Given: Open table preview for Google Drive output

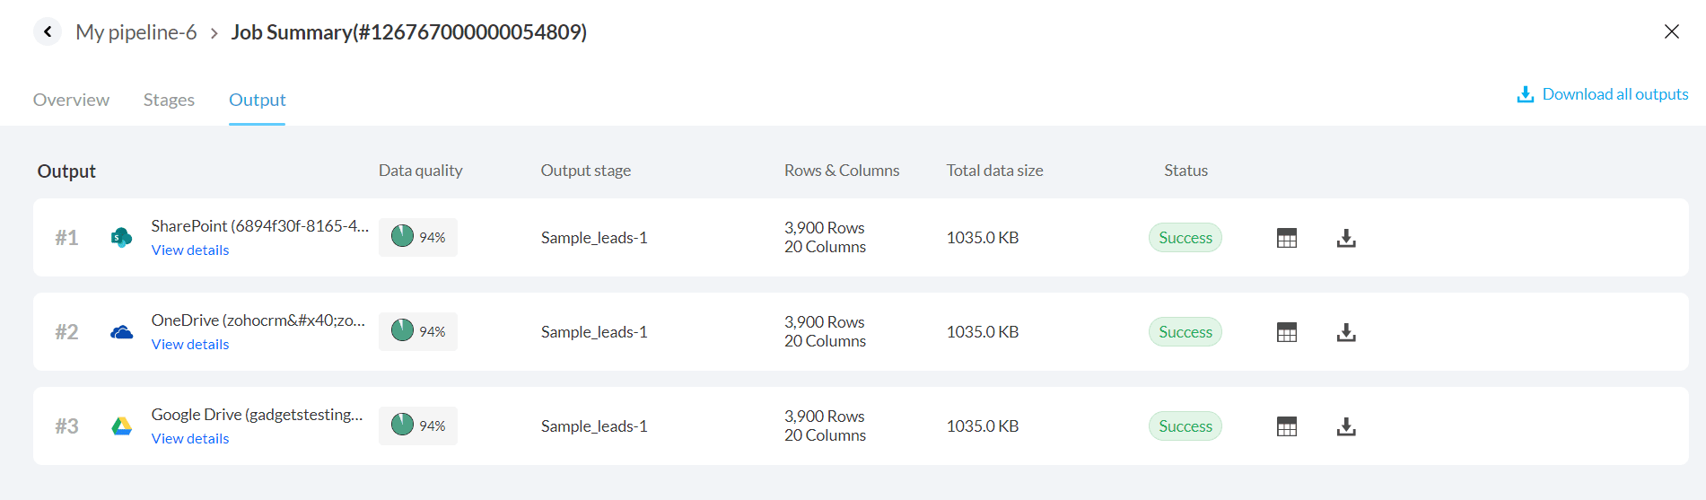Looking at the screenshot, I should click(x=1286, y=426).
